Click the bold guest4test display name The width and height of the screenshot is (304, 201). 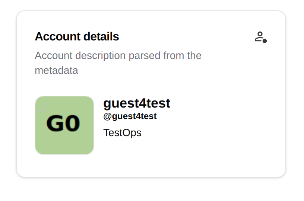(x=137, y=103)
